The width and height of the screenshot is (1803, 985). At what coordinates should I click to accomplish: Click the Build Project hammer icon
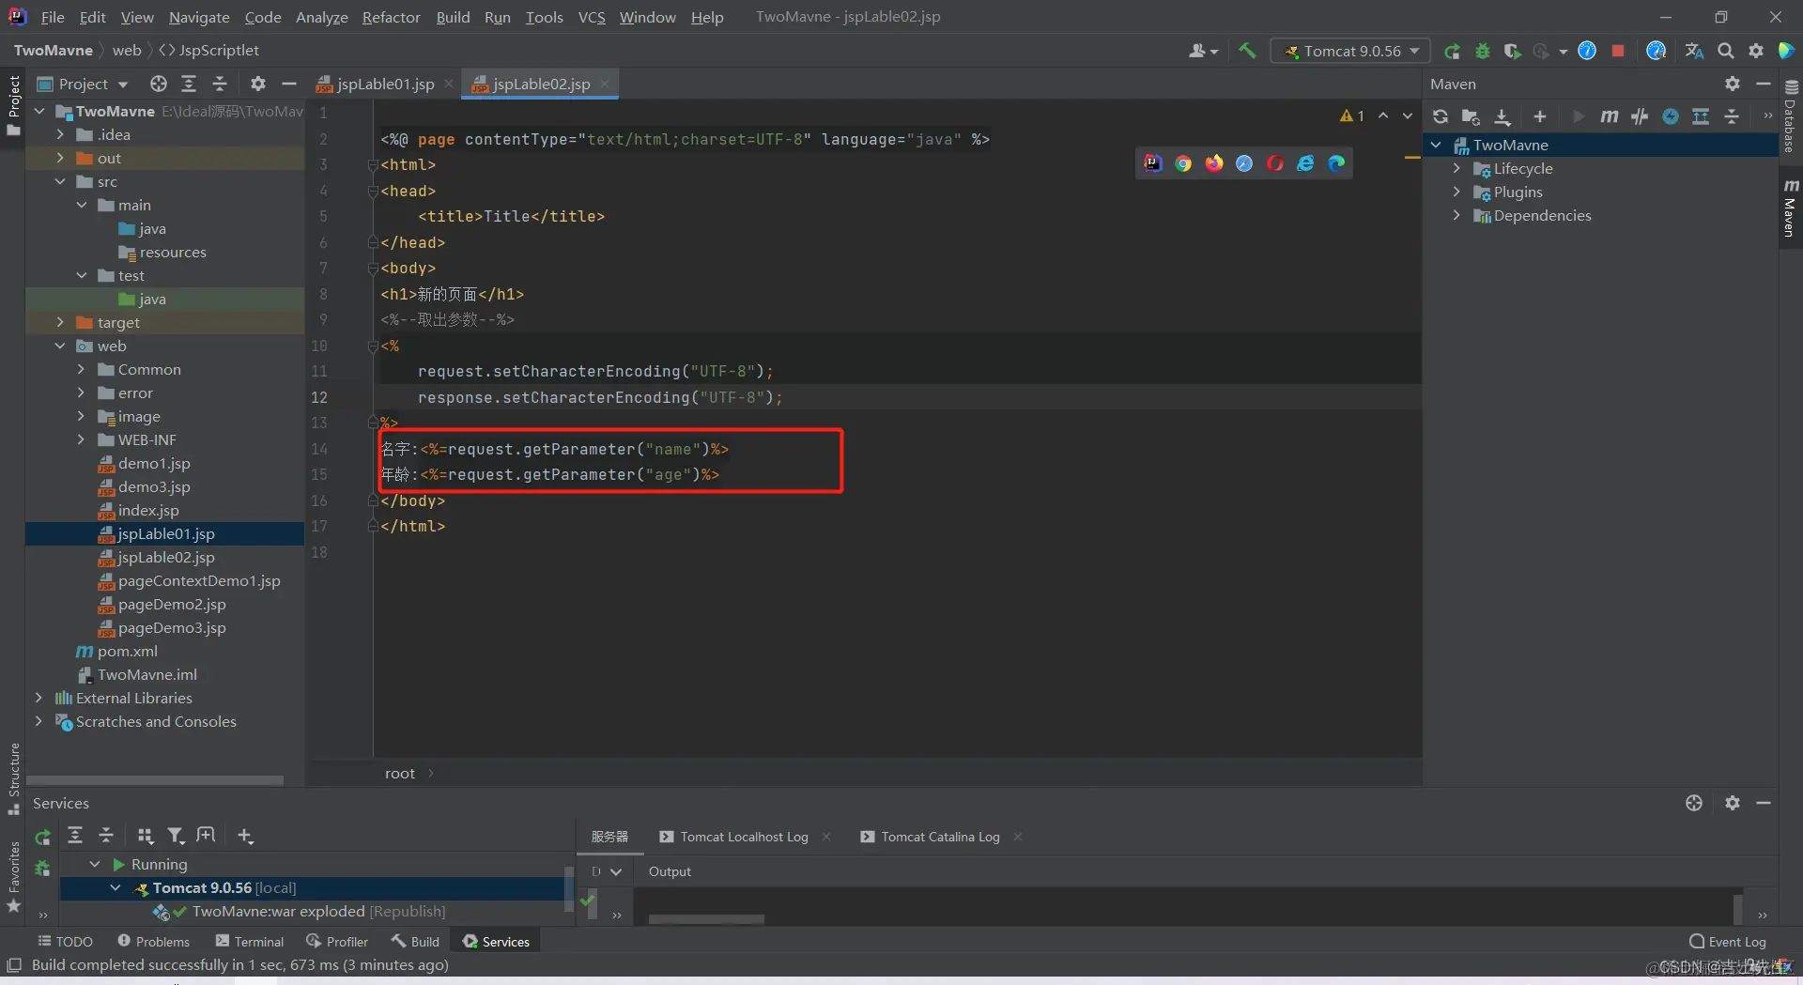[1247, 51]
